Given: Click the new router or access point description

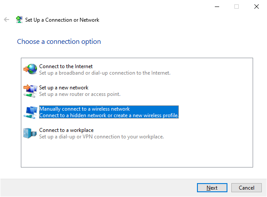Looking at the screenshot, I should pyautogui.click(x=80, y=94).
